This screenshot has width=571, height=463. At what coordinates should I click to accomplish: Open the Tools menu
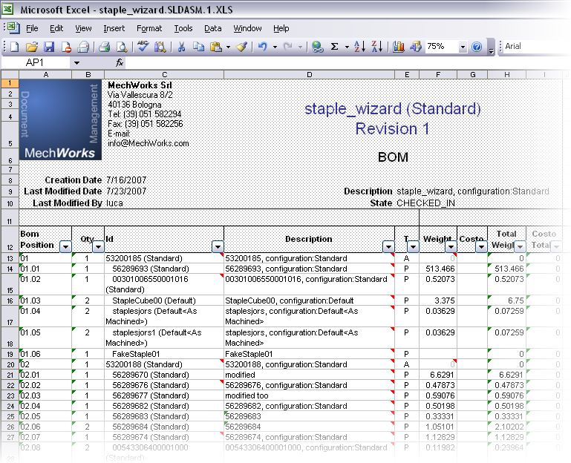(x=183, y=28)
